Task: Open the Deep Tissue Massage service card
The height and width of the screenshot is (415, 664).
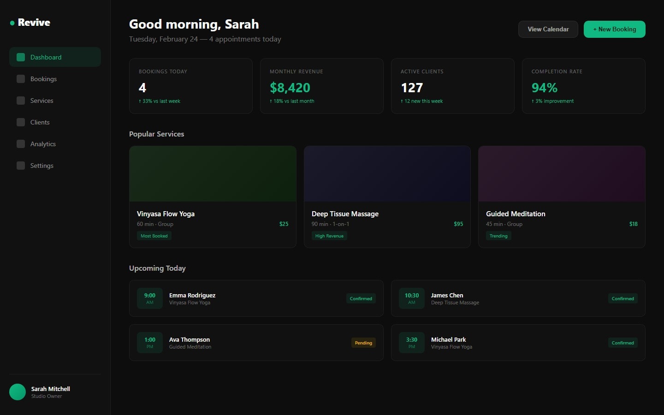Action: click(x=387, y=196)
